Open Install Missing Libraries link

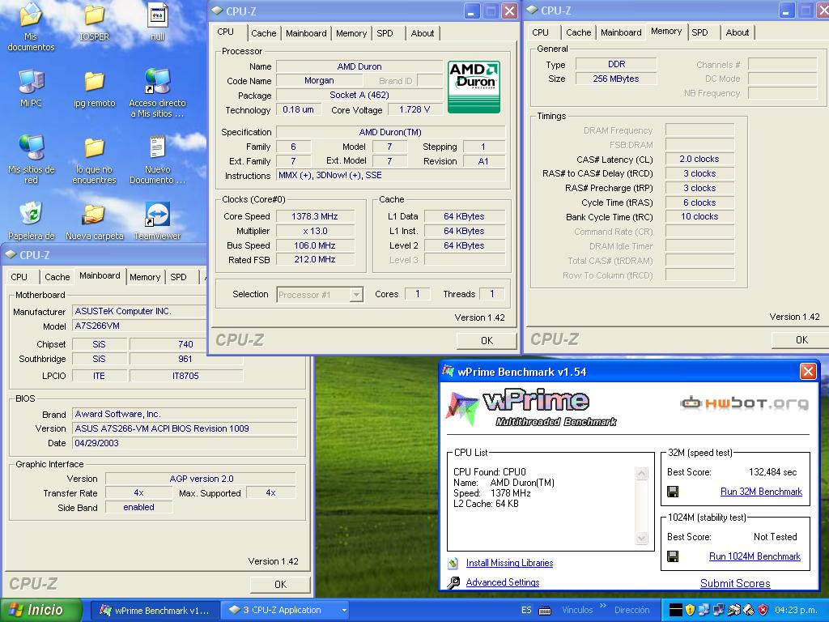[x=510, y=564]
